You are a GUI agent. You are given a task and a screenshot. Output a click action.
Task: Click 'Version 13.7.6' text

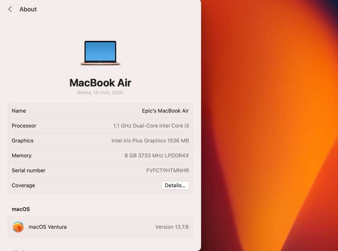tap(172, 227)
